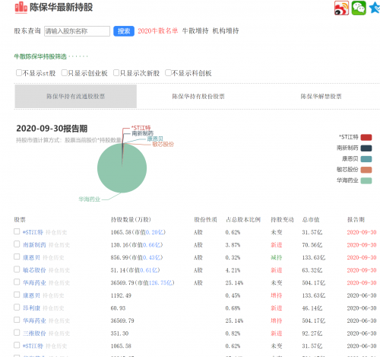Click the blue star favorite icon

click(x=375, y=8)
